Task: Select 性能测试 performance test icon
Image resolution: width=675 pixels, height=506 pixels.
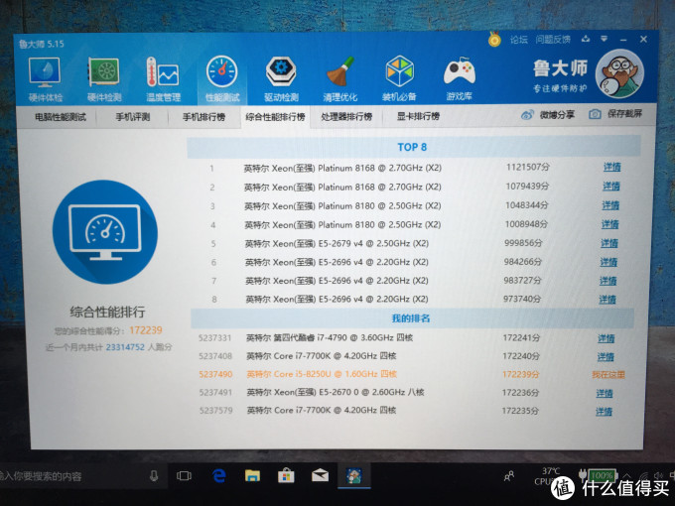Action: [x=222, y=79]
